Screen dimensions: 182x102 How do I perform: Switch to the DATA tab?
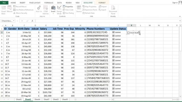click(x=59, y=3)
